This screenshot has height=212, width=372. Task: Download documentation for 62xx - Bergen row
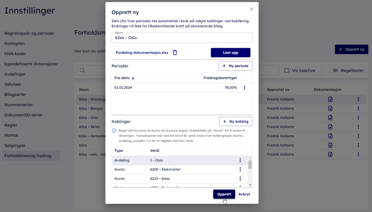click(x=330, y=109)
